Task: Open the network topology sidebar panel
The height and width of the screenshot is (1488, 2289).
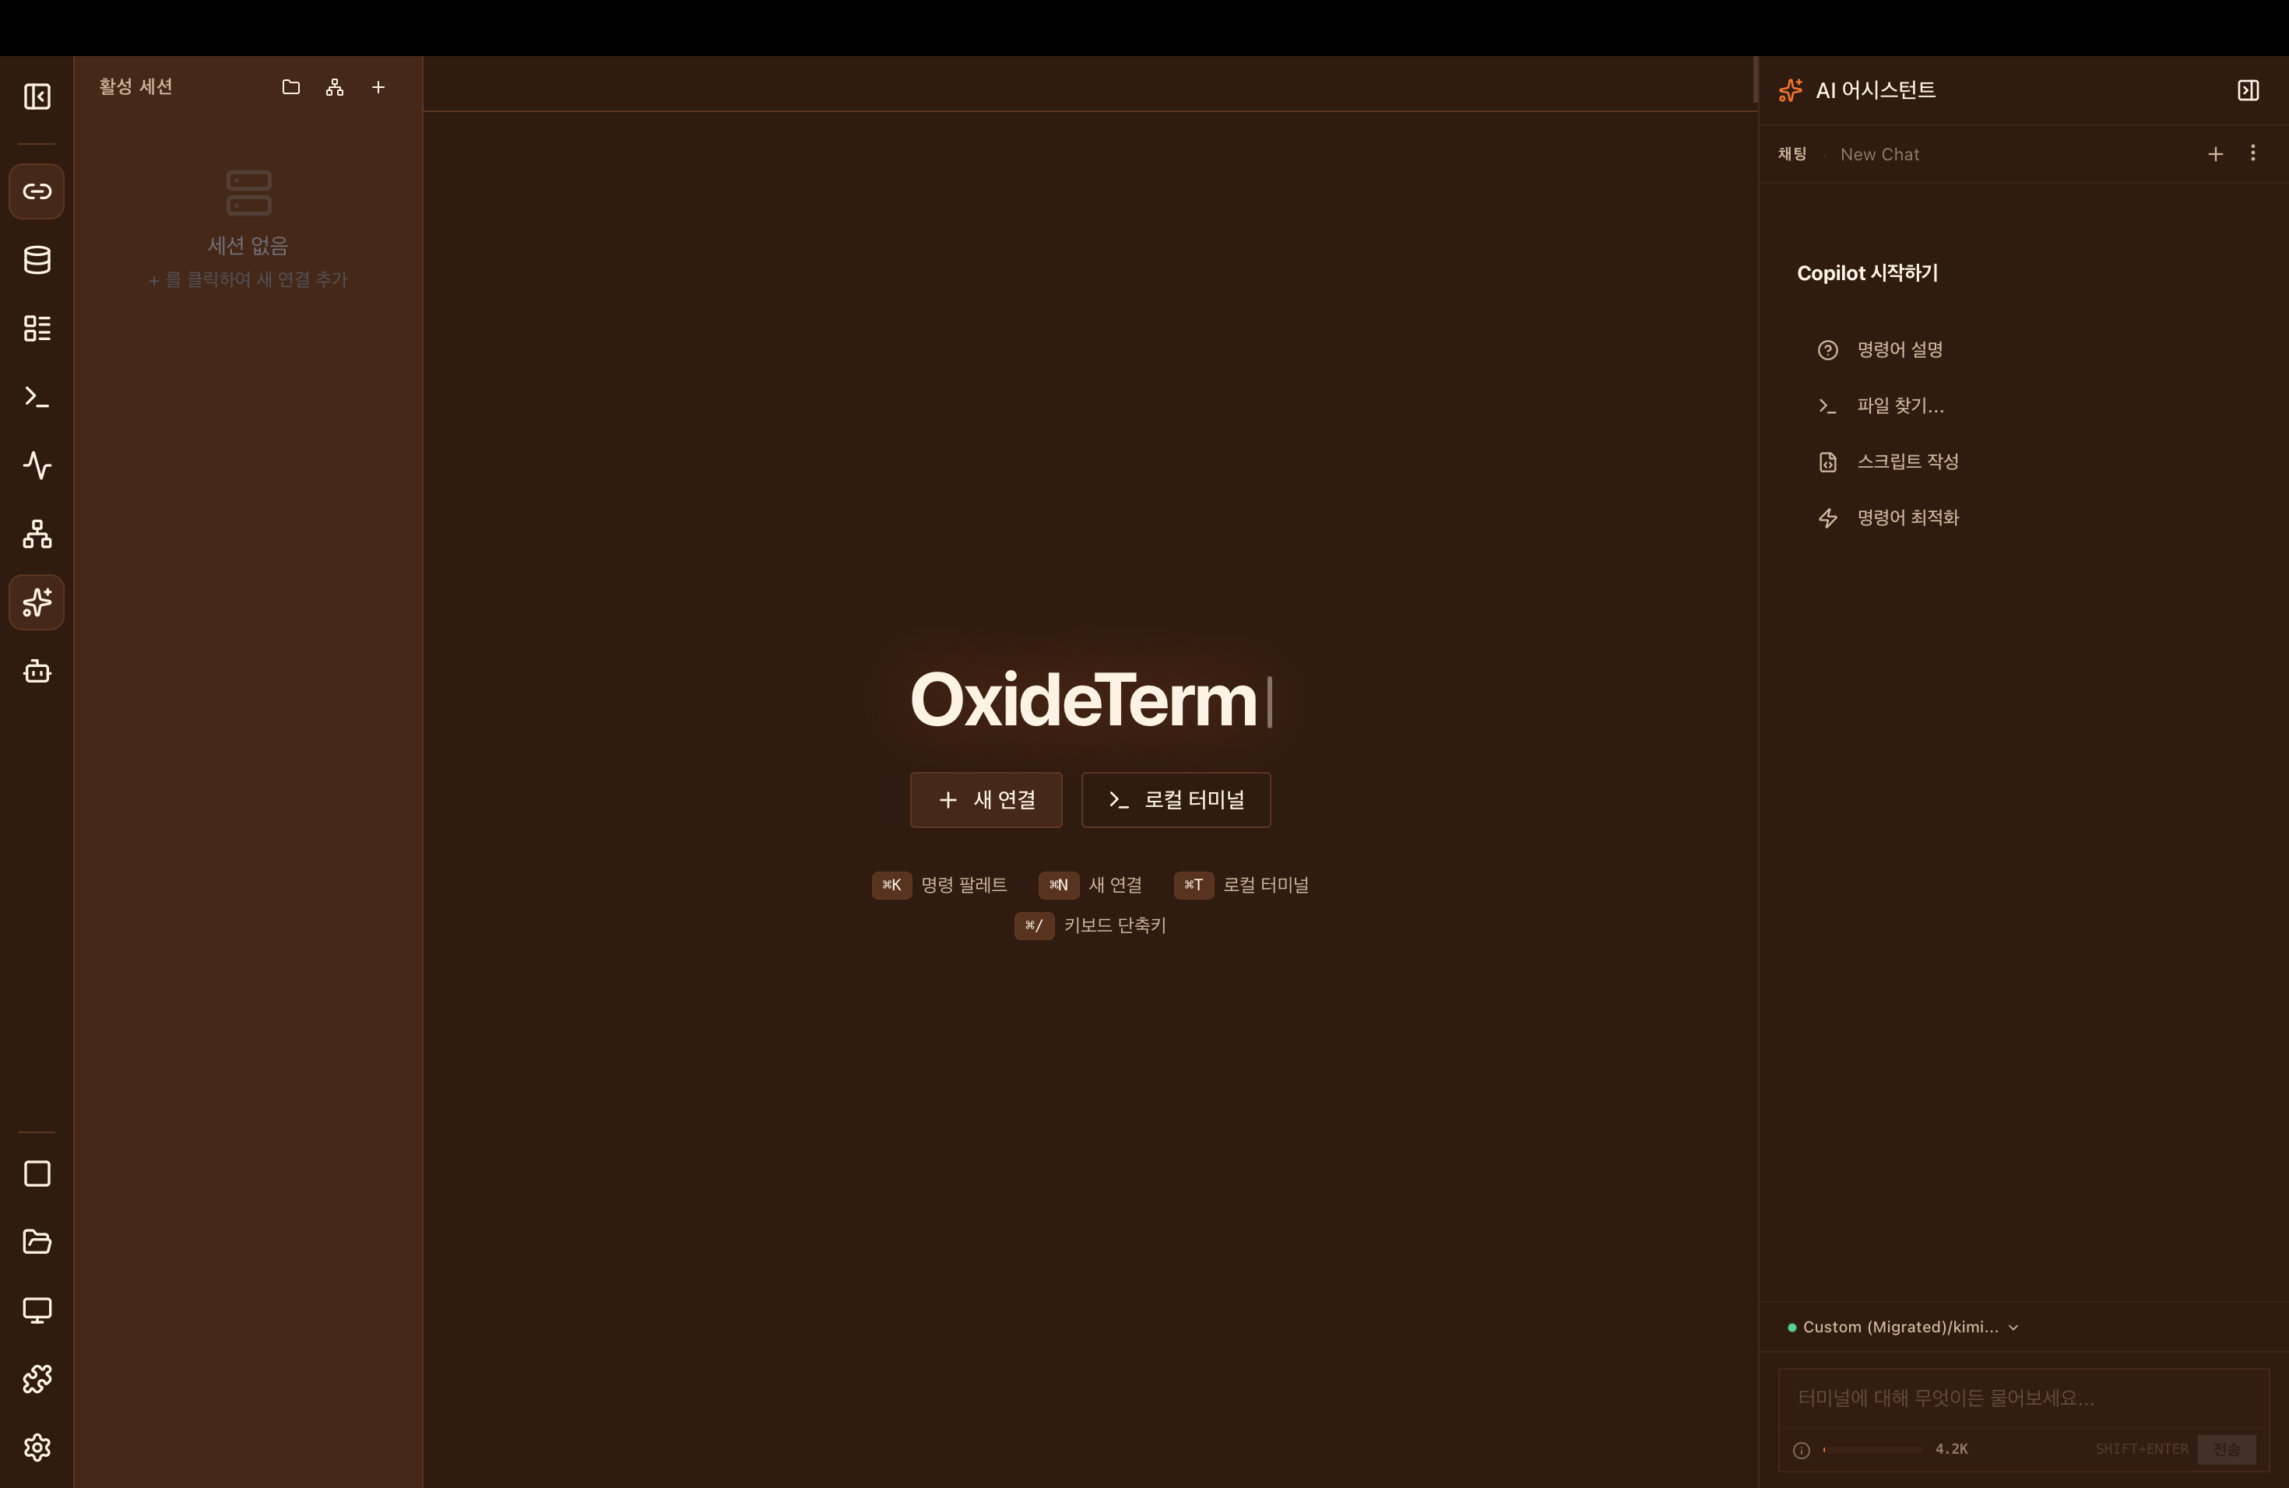Action: click(37, 534)
